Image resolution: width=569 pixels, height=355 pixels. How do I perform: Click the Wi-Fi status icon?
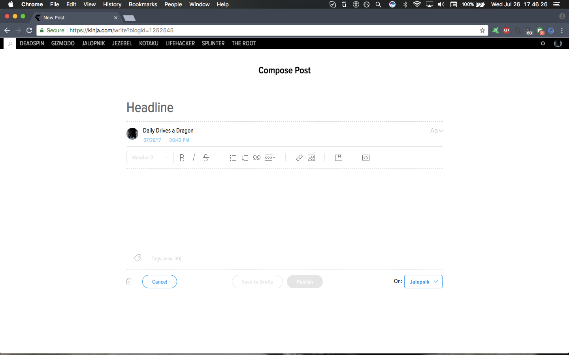[417, 4]
